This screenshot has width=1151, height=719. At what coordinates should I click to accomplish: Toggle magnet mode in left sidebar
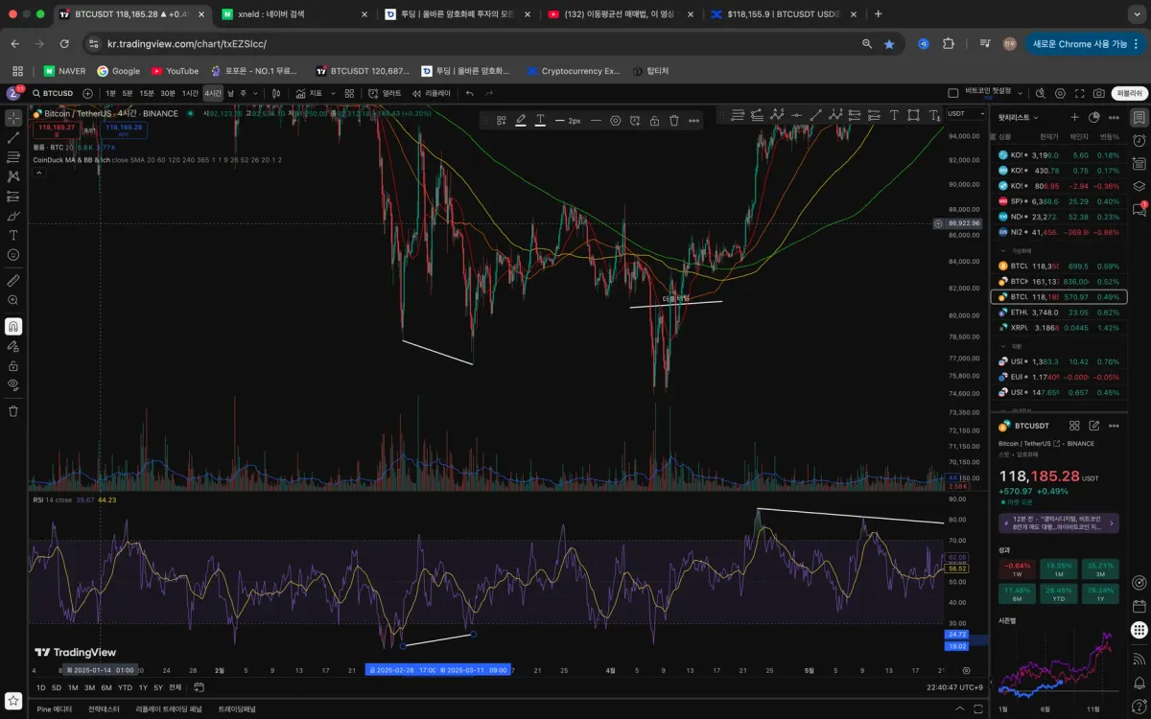(x=13, y=326)
